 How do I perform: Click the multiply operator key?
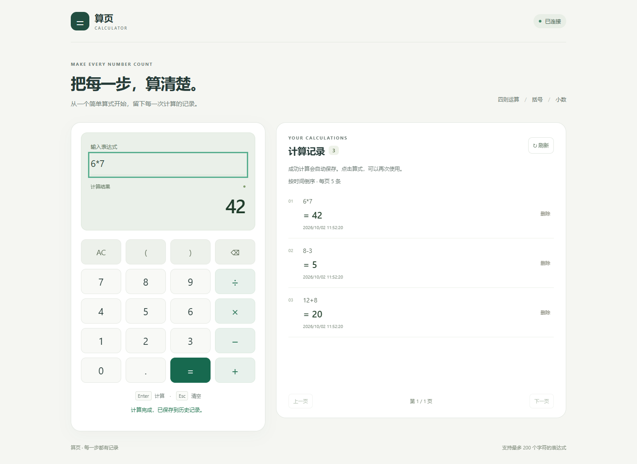click(x=235, y=311)
